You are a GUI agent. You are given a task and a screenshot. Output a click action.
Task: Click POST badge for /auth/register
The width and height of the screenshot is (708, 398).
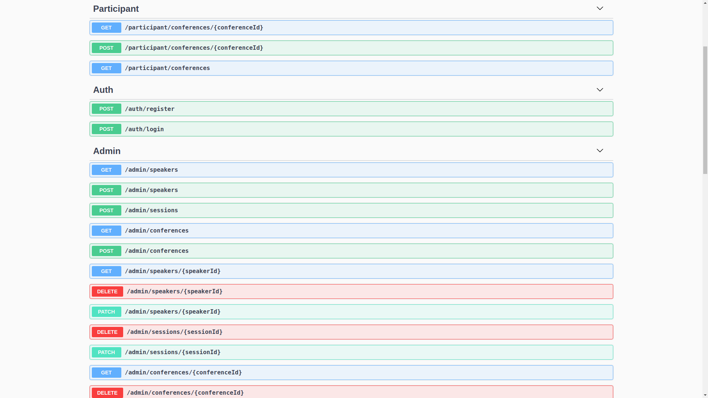pyautogui.click(x=106, y=109)
